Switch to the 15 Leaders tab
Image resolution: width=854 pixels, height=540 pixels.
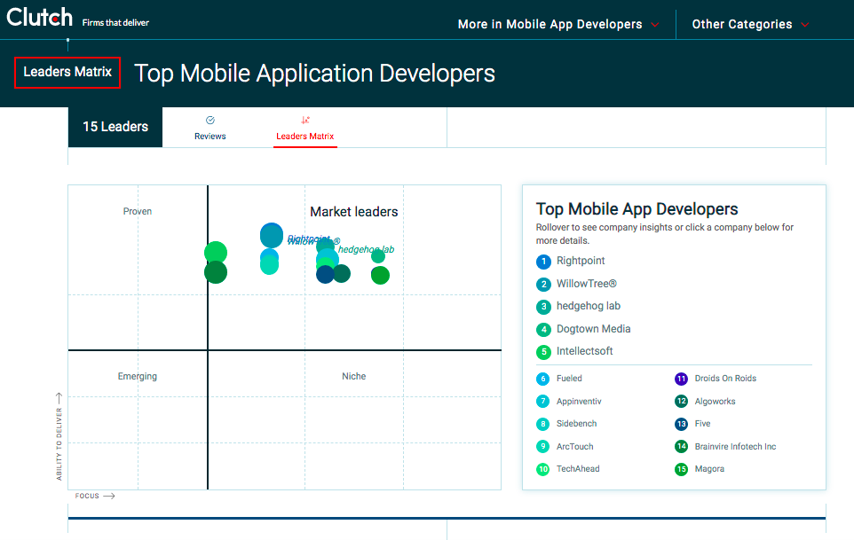115,128
